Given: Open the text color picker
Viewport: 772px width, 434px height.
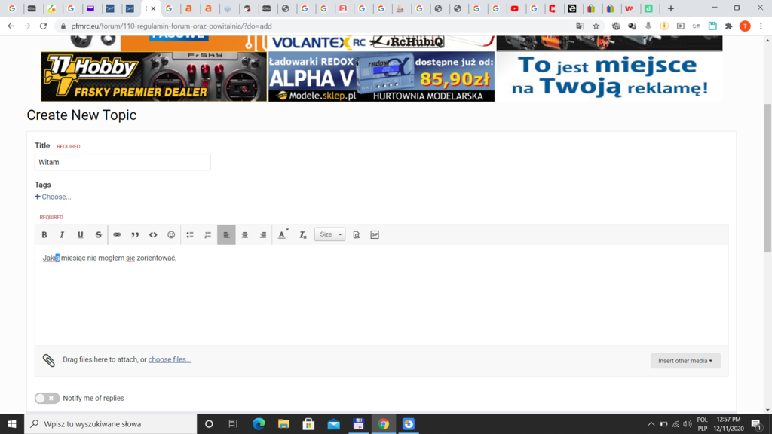Looking at the screenshot, I should tap(283, 235).
